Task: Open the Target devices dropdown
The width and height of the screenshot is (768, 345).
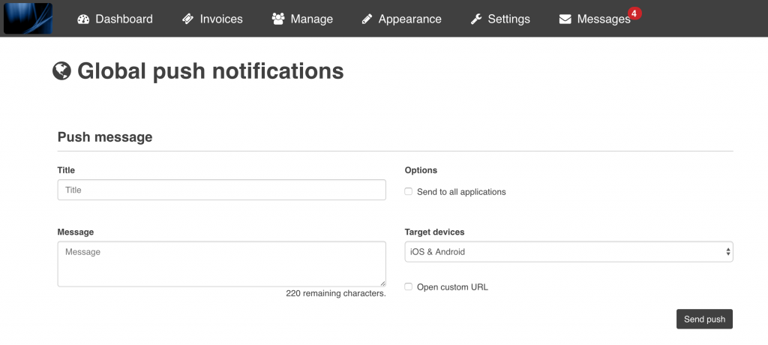Action: (568, 252)
